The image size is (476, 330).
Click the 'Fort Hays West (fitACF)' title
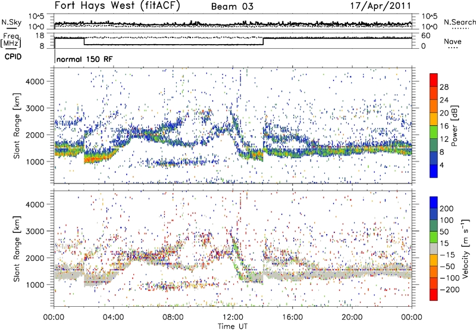(117, 6)
